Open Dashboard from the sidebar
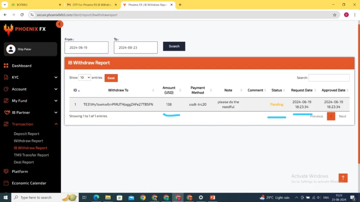 [x=22, y=66]
